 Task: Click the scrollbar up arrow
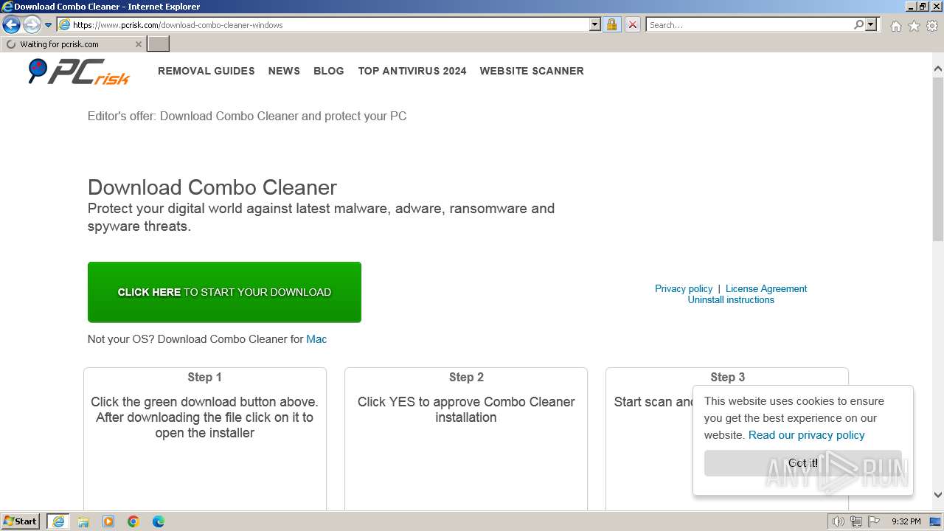tap(938, 69)
